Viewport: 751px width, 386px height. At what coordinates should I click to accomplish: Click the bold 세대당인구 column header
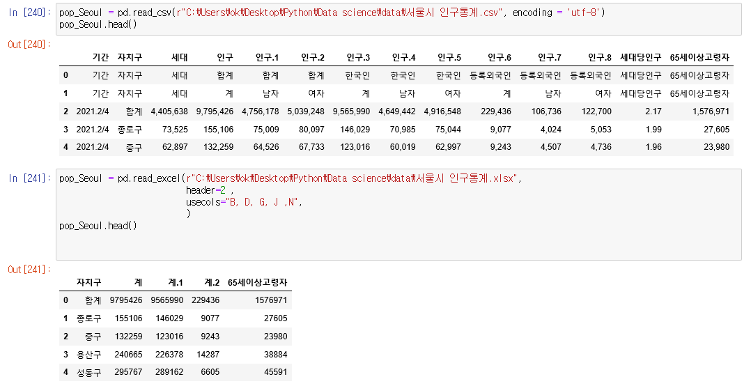point(641,57)
